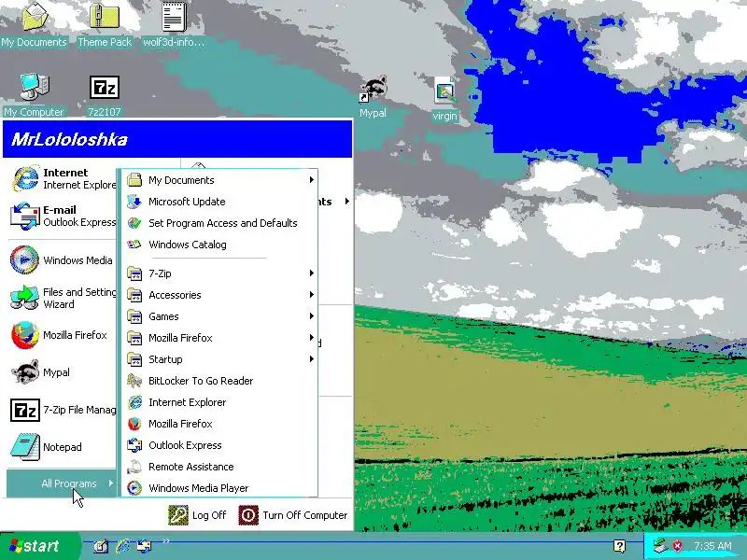Launch Mozilla Firefox app in All Programs list
The height and width of the screenshot is (560, 747).
pos(219,424)
